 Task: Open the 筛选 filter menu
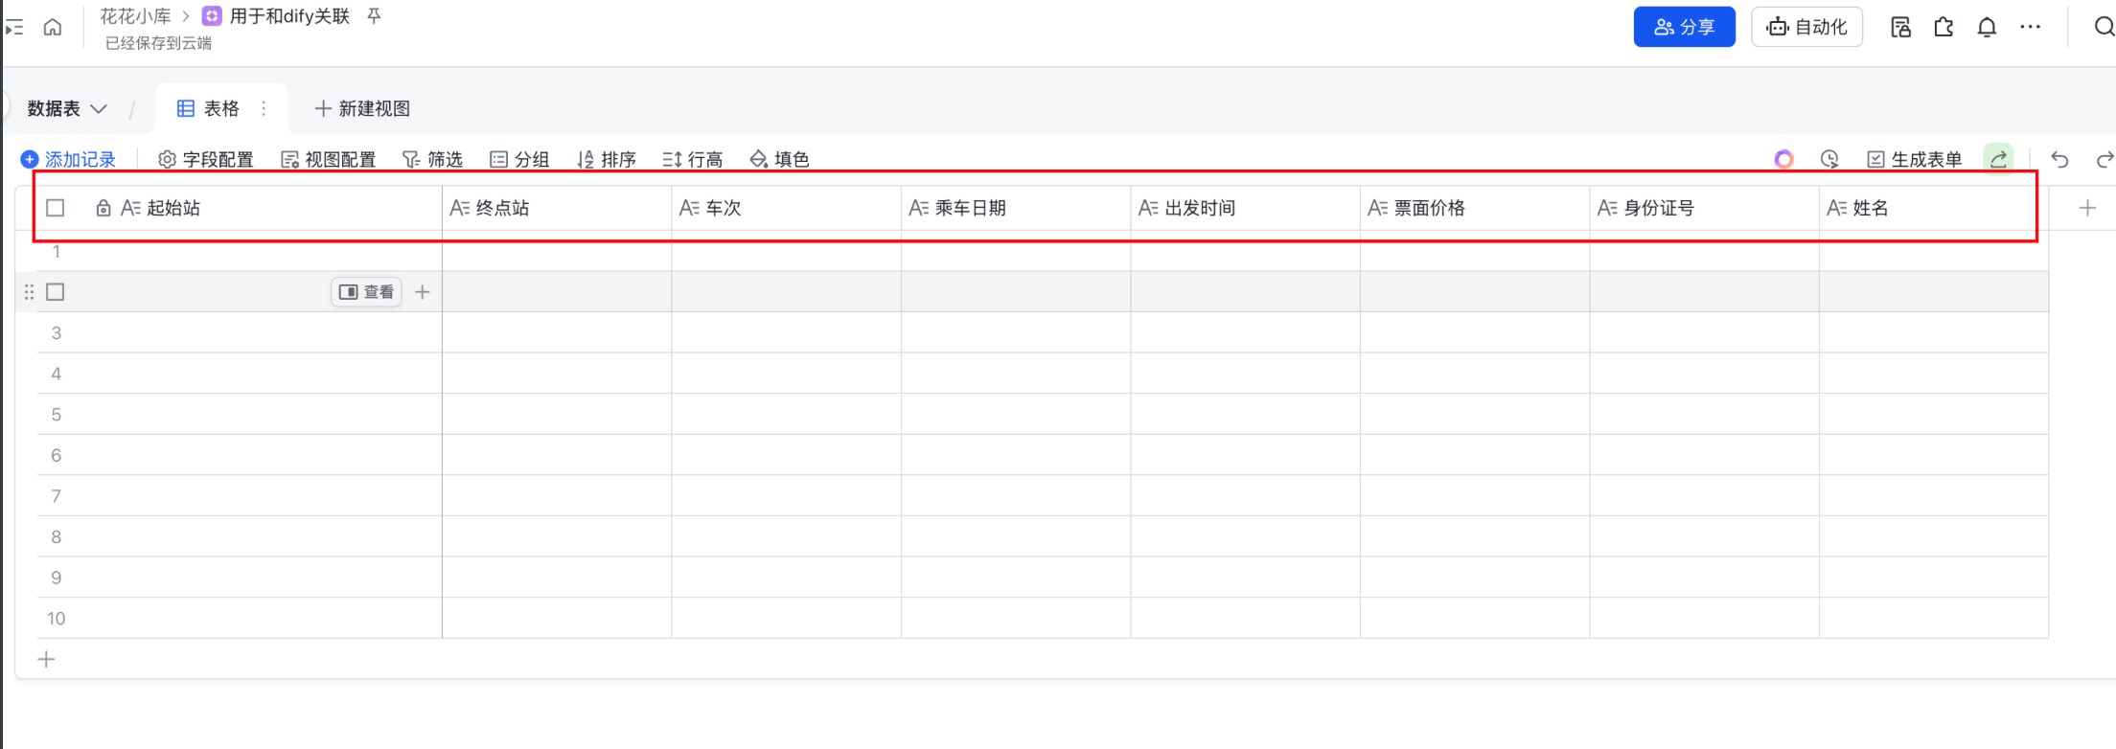[x=432, y=159]
